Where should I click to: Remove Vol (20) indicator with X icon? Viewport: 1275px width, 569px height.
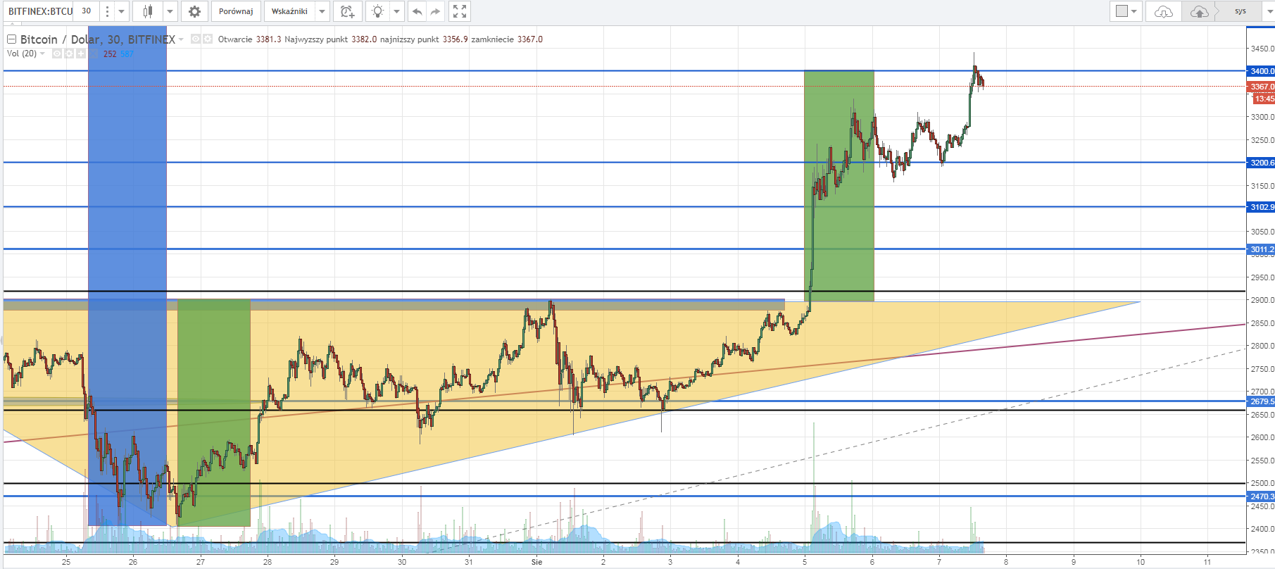click(x=93, y=54)
